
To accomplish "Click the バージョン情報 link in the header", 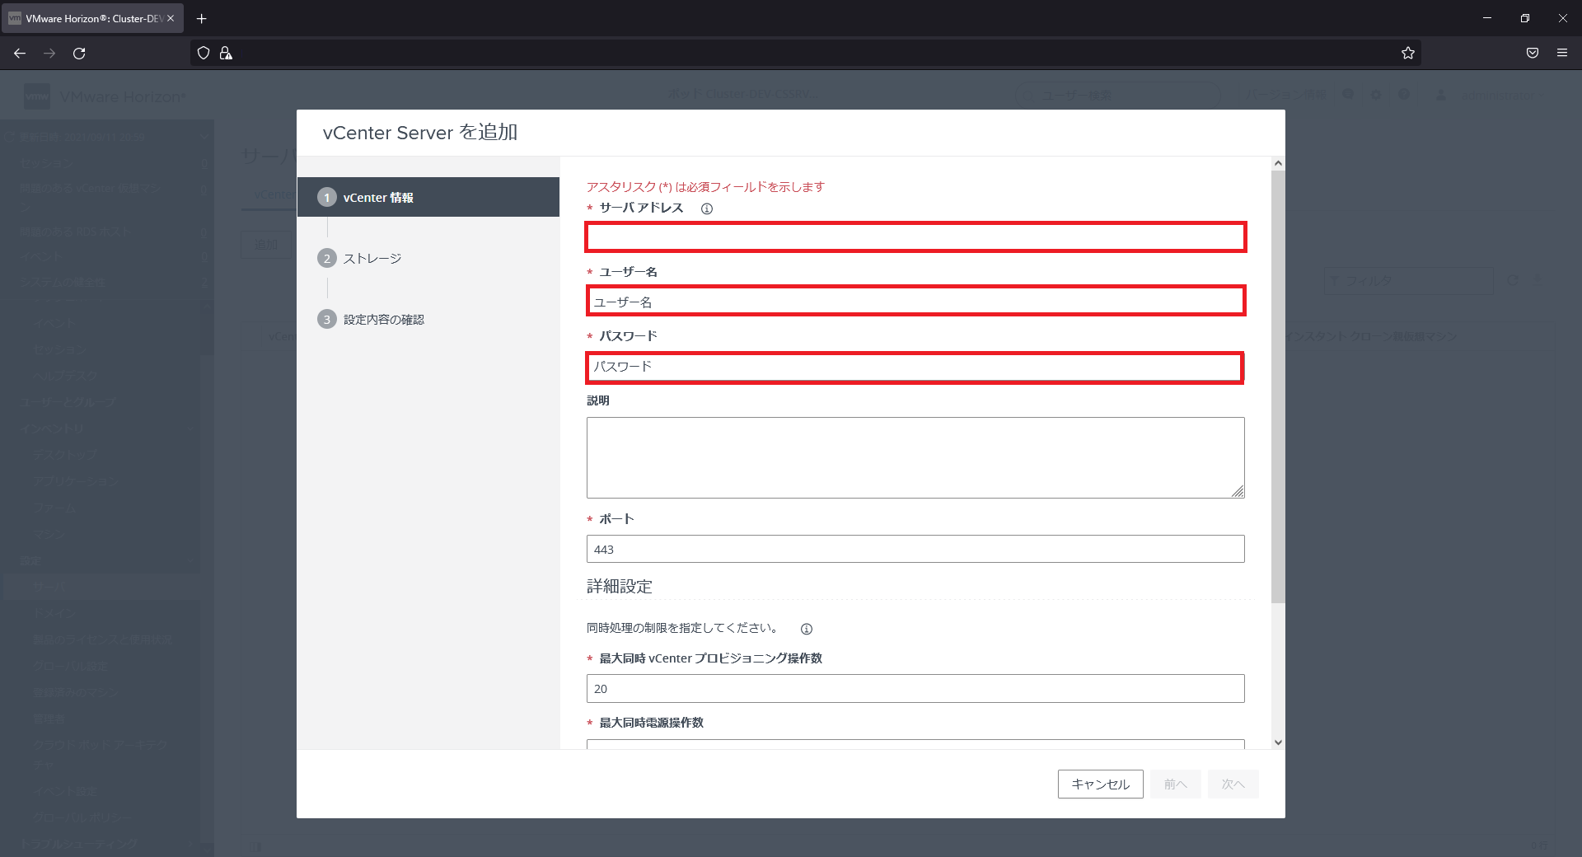I will pos(1288,94).
